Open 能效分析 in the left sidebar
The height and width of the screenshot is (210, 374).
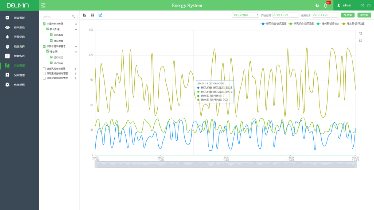[19, 47]
